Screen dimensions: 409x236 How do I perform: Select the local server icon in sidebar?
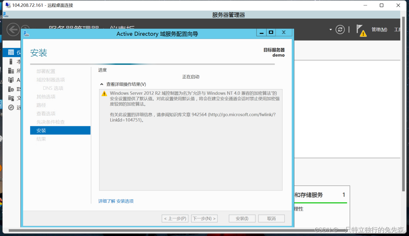11,62
